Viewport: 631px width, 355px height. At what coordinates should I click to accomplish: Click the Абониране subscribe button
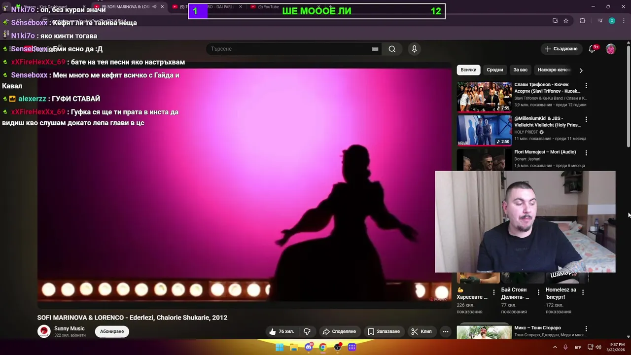pos(112,331)
